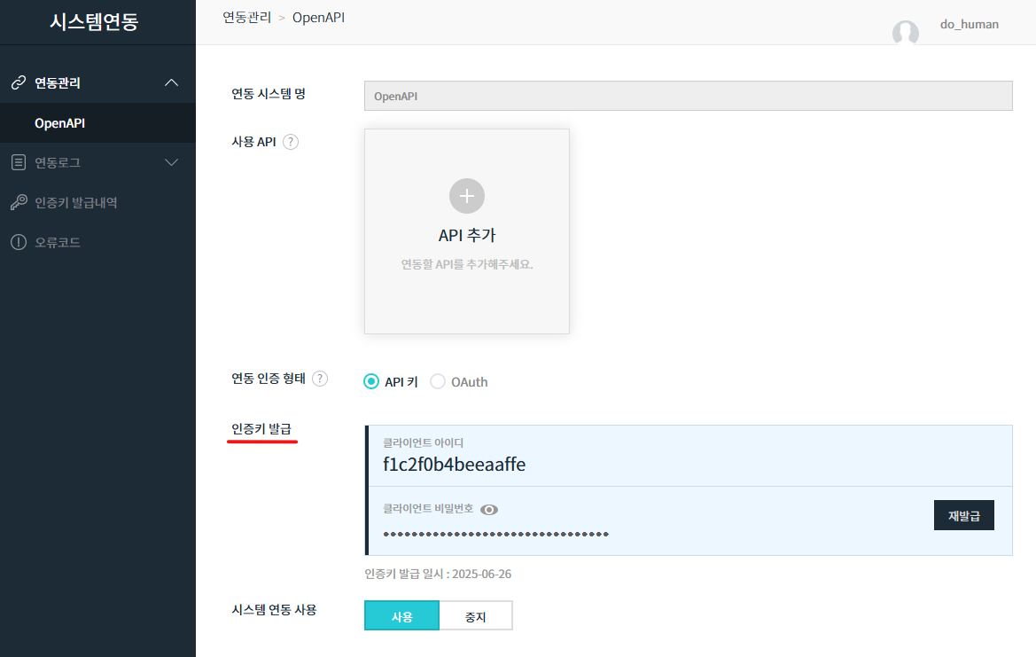
Task: Expand the 연동로그 menu chevron
Action: tap(172, 162)
